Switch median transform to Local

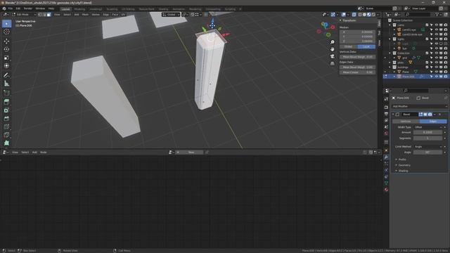pyautogui.click(x=366, y=46)
